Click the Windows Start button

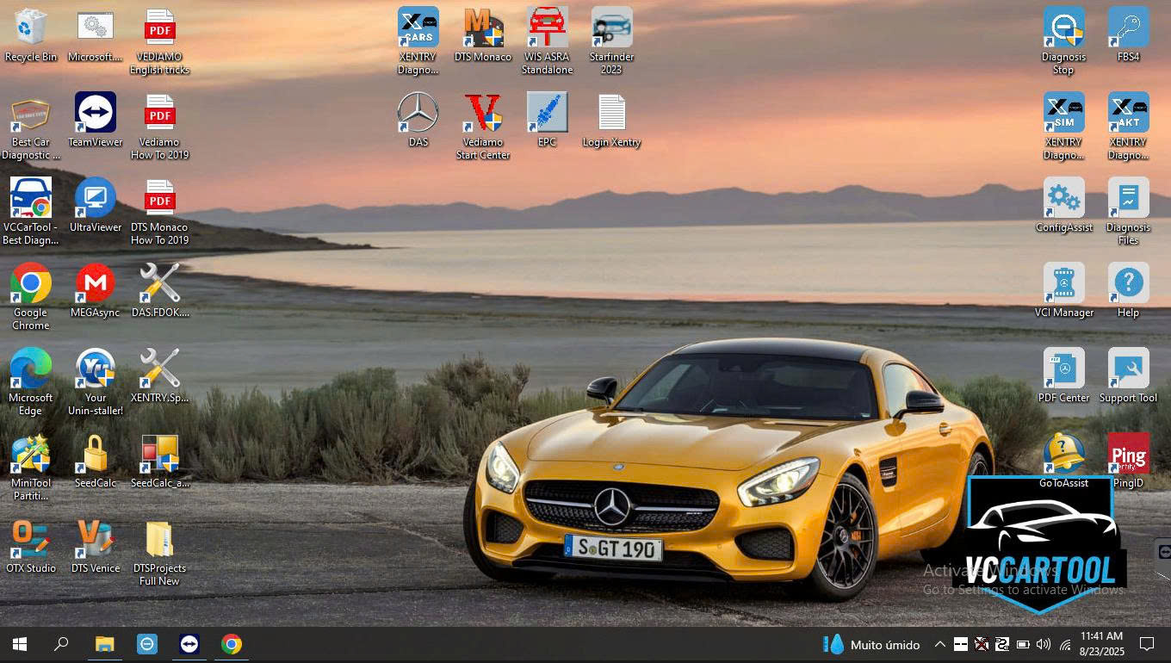point(19,644)
